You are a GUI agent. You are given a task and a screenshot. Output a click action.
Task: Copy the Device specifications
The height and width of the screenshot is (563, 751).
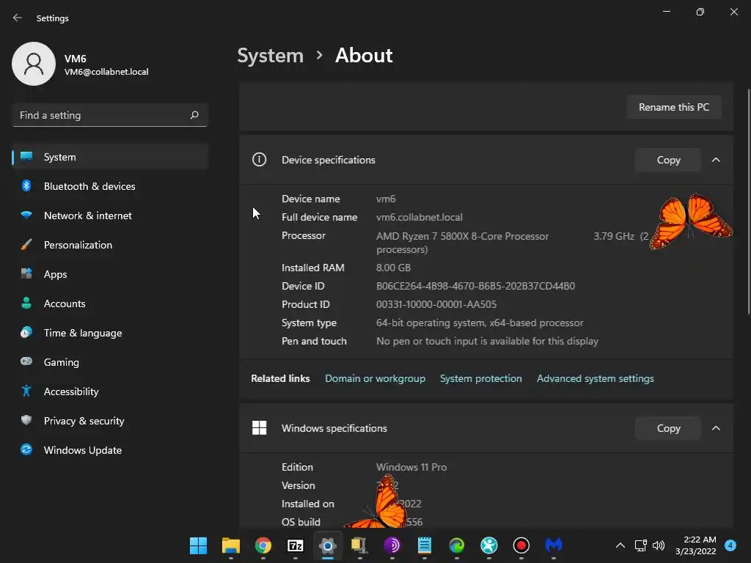coord(668,160)
